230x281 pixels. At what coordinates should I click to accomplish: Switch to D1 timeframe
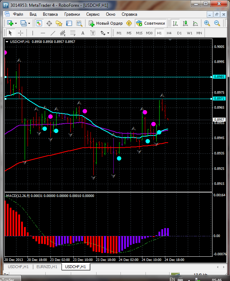(179, 33)
